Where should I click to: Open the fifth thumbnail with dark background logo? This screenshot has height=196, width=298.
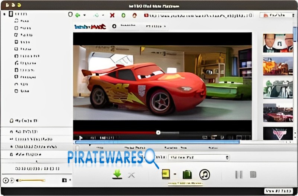click(x=278, y=133)
